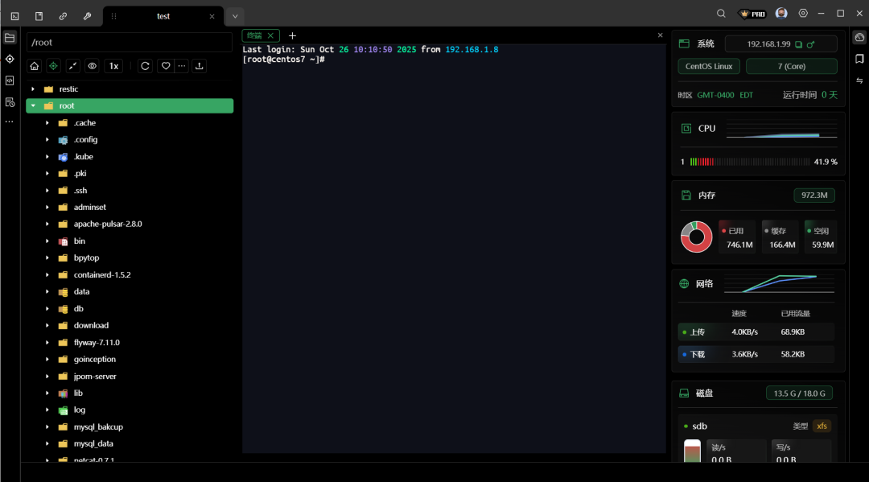The width and height of the screenshot is (869, 482).
Task: Close the 终端 terminal tab
Action: tap(270, 35)
